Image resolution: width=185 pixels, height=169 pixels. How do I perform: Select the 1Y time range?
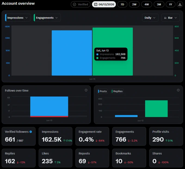point(171,4)
